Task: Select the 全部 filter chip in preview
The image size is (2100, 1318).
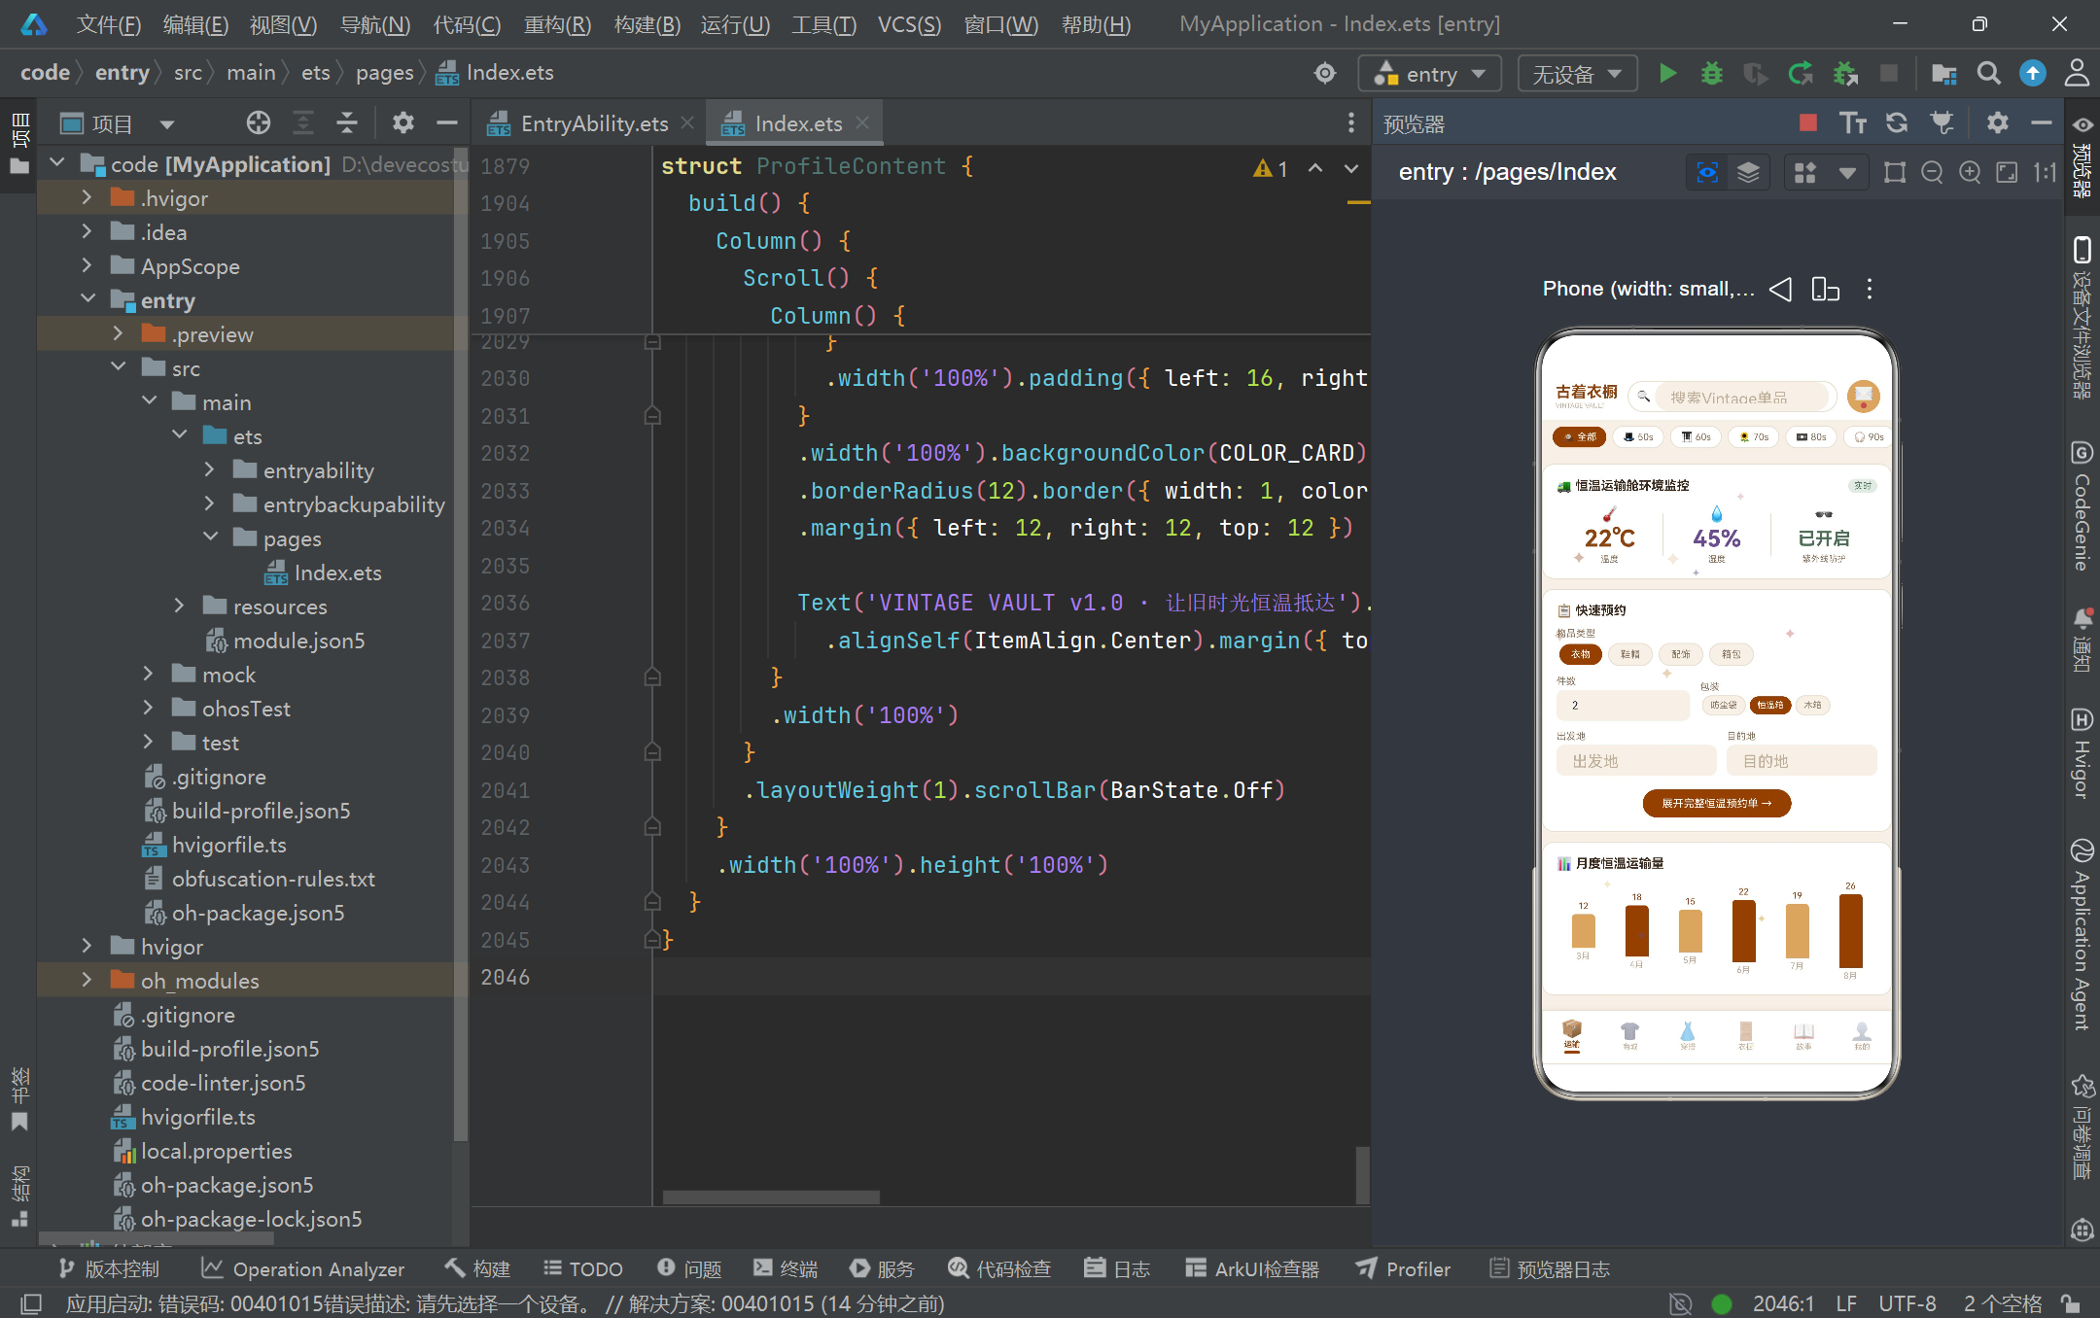Action: tap(1580, 436)
